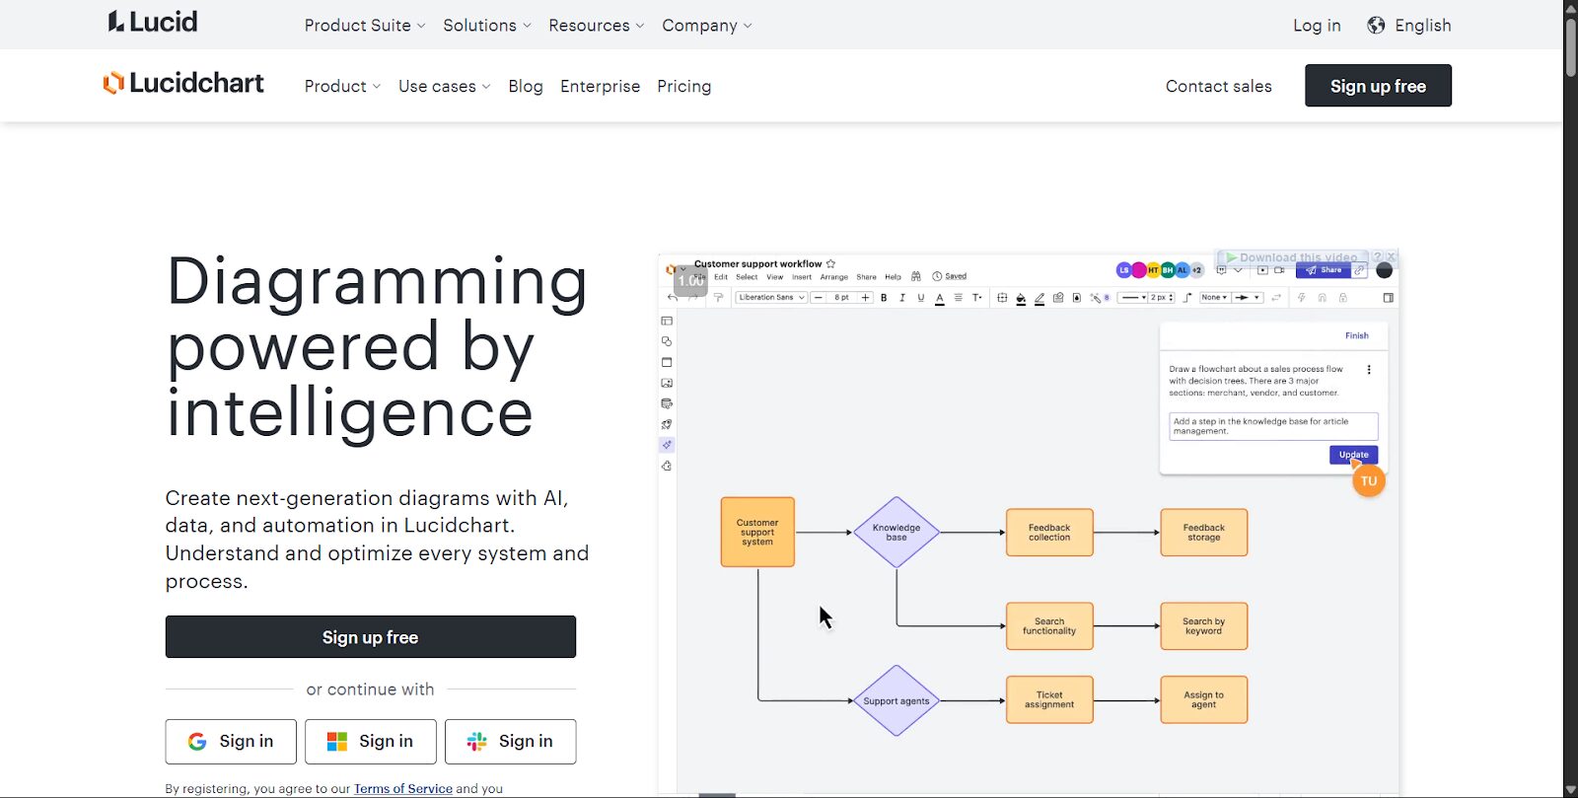This screenshot has height=798, width=1578.
Task: Click the templates layout icon in left sidebar
Action: 667,321
